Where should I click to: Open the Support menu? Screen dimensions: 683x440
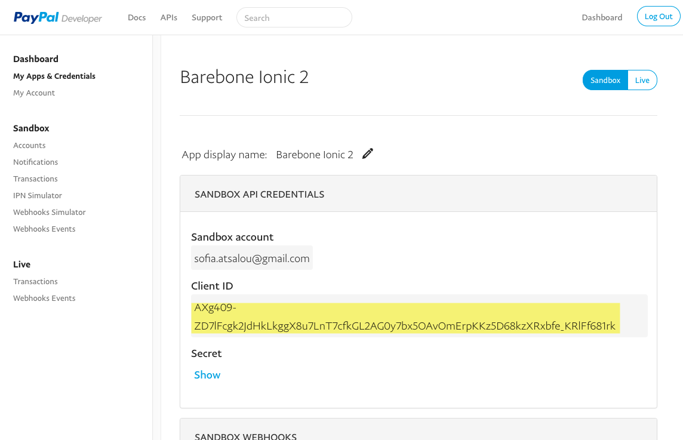(x=207, y=17)
